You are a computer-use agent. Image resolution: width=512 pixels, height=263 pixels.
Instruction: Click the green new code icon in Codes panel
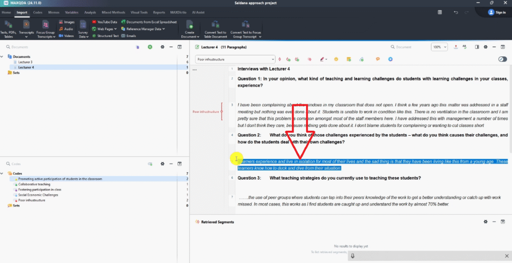point(150,164)
